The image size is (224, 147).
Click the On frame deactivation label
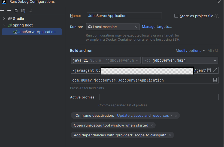click(95, 116)
